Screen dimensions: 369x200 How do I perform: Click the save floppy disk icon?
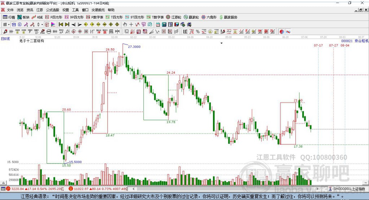pyautogui.click(x=176, y=25)
